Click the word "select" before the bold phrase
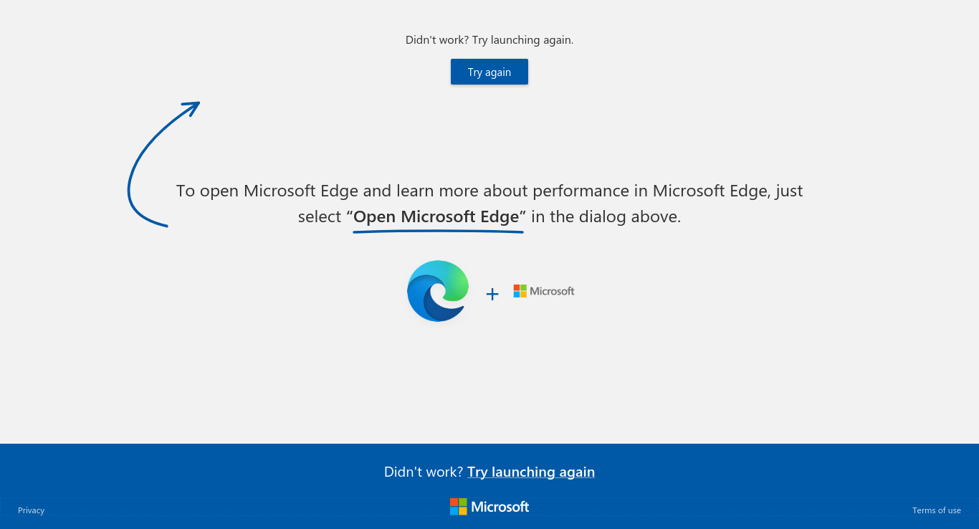This screenshot has height=529, width=979. click(x=320, y=216)
